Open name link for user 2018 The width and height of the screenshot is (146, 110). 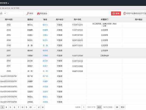tap(45, 30)
